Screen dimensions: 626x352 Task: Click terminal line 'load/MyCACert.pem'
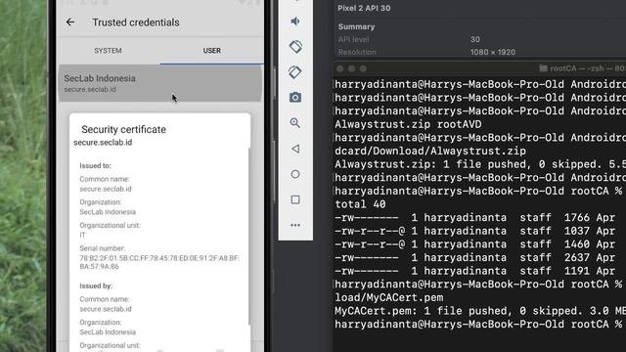389,297
